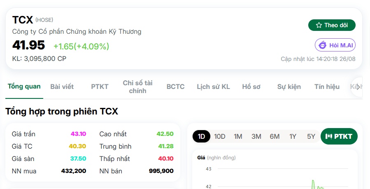Image resolution: width=370 pixels, height=189 pixels.
Task: Open the Hồ sơ tab
Action: 251,86
